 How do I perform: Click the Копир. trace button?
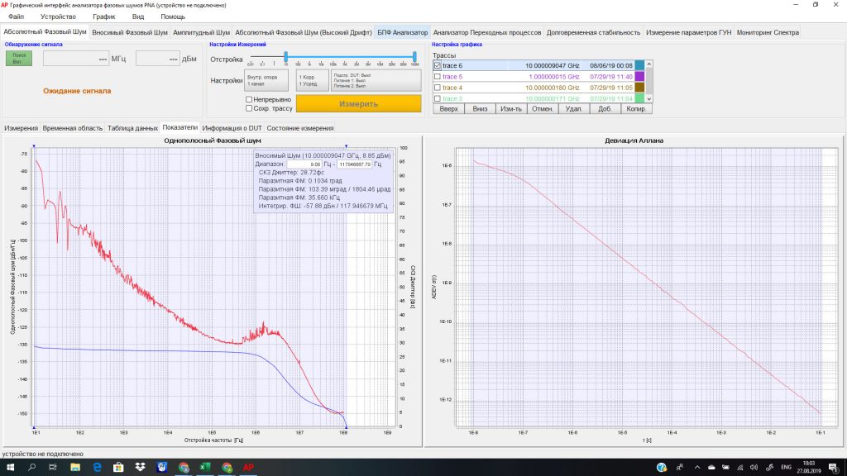pos(635,108)
